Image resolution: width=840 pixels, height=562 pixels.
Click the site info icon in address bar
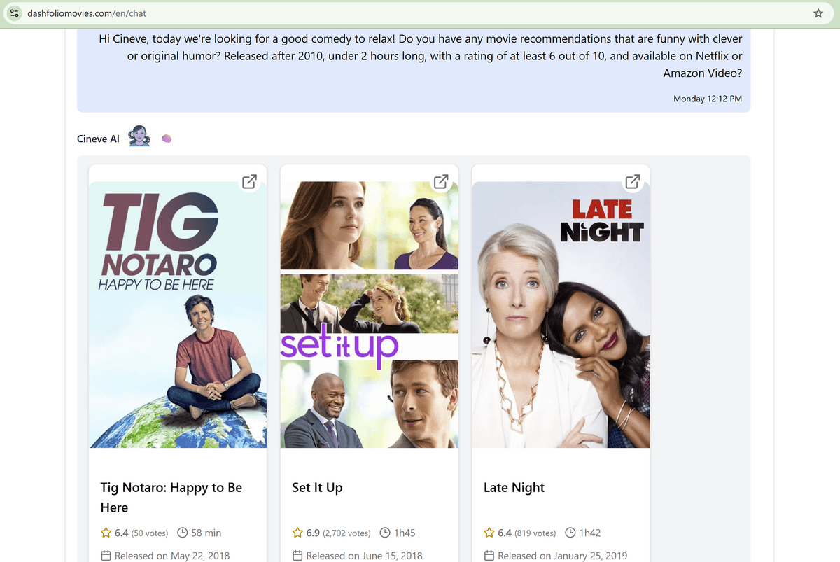14,13
